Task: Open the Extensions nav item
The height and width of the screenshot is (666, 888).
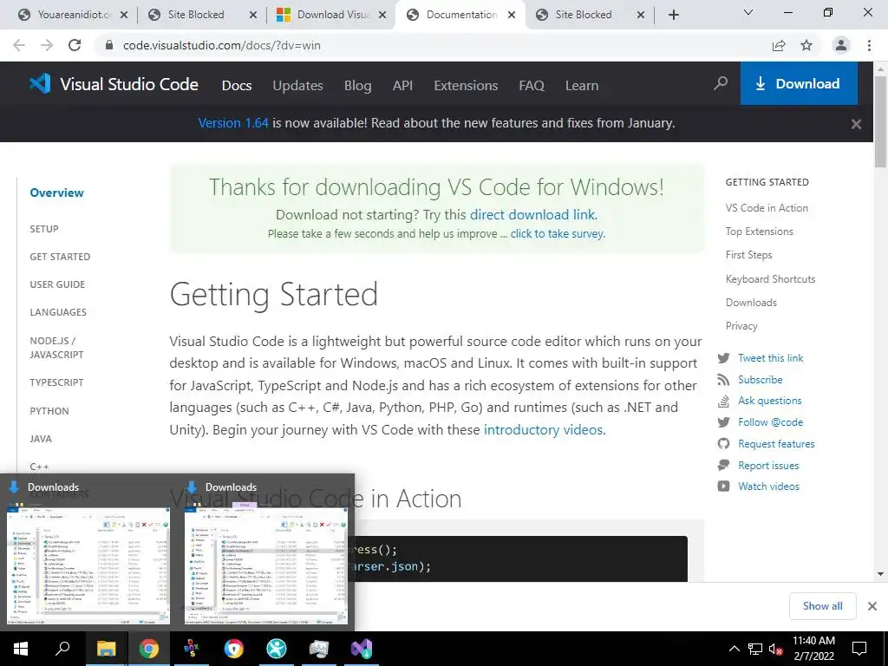Action: [466, 86]
